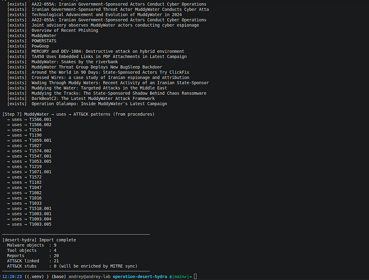The width and height of the screenshot is (369, 280).
Task: Click the prompt timestamp 12:20:23
Action: point(12,276)
